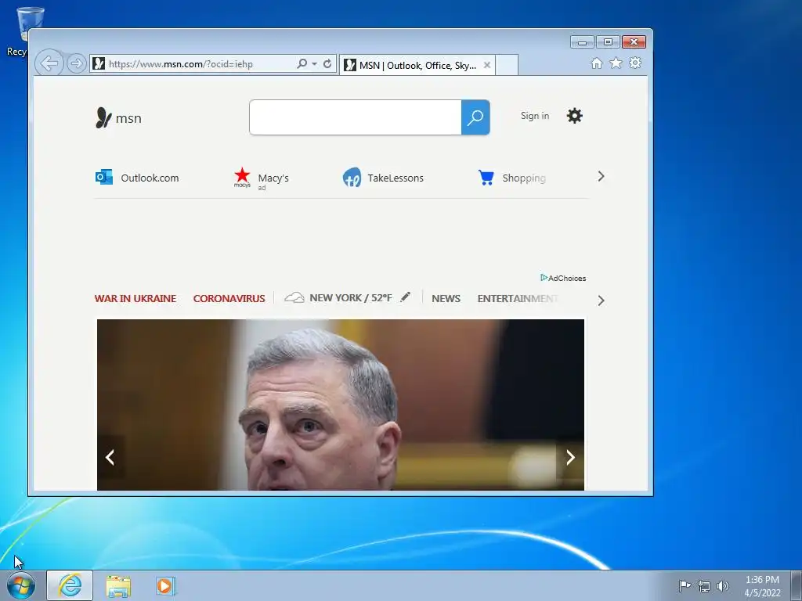The width and height of the screenshot is (802, 601).
Task: Click the blue web search button
Action: coord(475,117)
